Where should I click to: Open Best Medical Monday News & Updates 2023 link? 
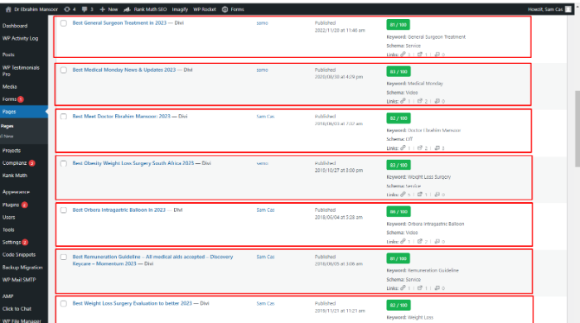click(124, 70)
